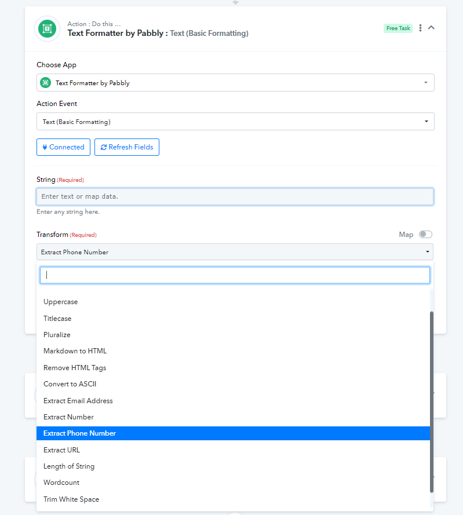Viewport: 463px width, 515px height.
Task: Open the three-dot options menu for this action
Action: point(420,28)
